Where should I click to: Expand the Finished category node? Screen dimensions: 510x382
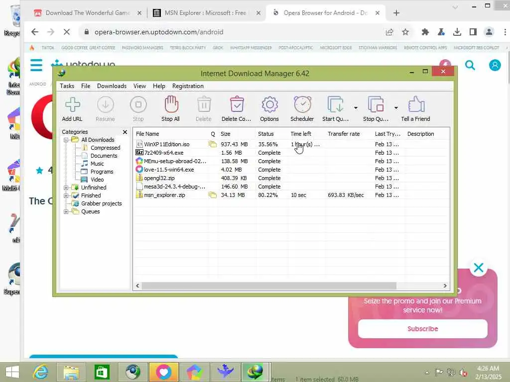(x=66, y=195)
